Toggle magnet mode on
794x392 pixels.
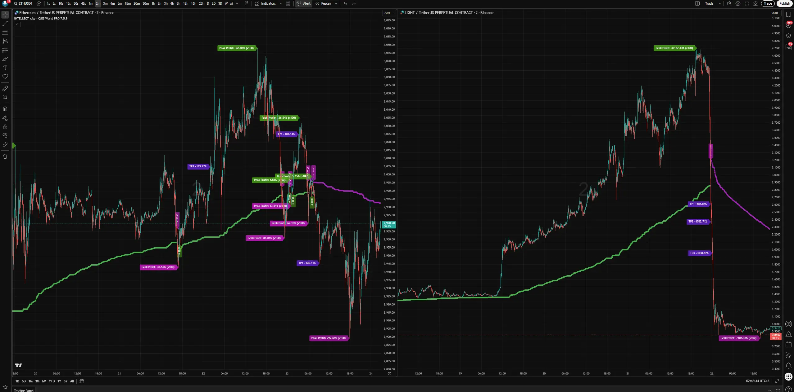pos(5,109)
